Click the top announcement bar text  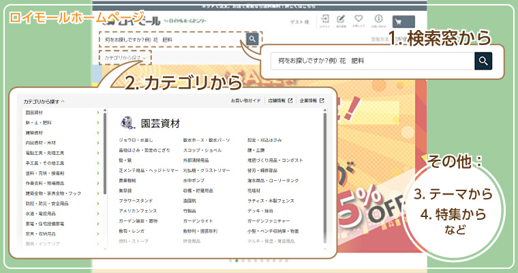pyautogui.click(x=258, y=6)
